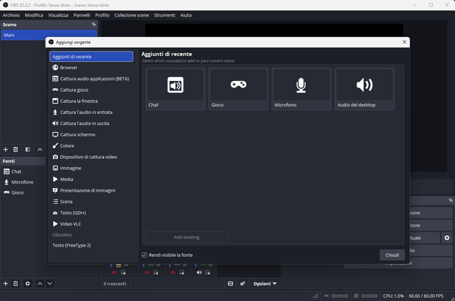Click the 0 nascosti label in mixer

tap(115, 284)
